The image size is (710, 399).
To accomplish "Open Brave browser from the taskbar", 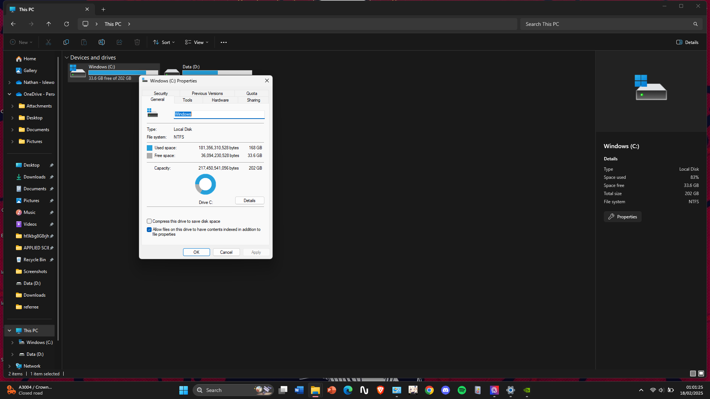I will click(x=381, y=390).
